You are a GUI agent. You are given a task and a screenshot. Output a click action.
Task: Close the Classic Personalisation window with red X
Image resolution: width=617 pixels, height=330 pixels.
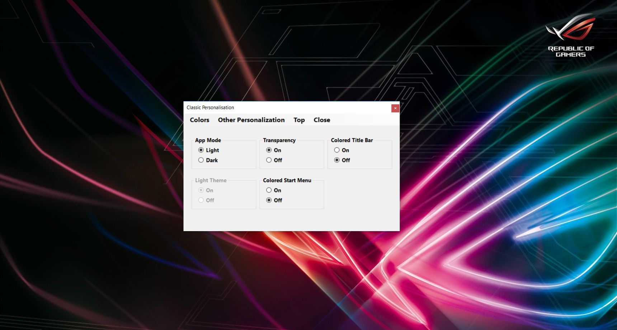click(x=395, y=108)
